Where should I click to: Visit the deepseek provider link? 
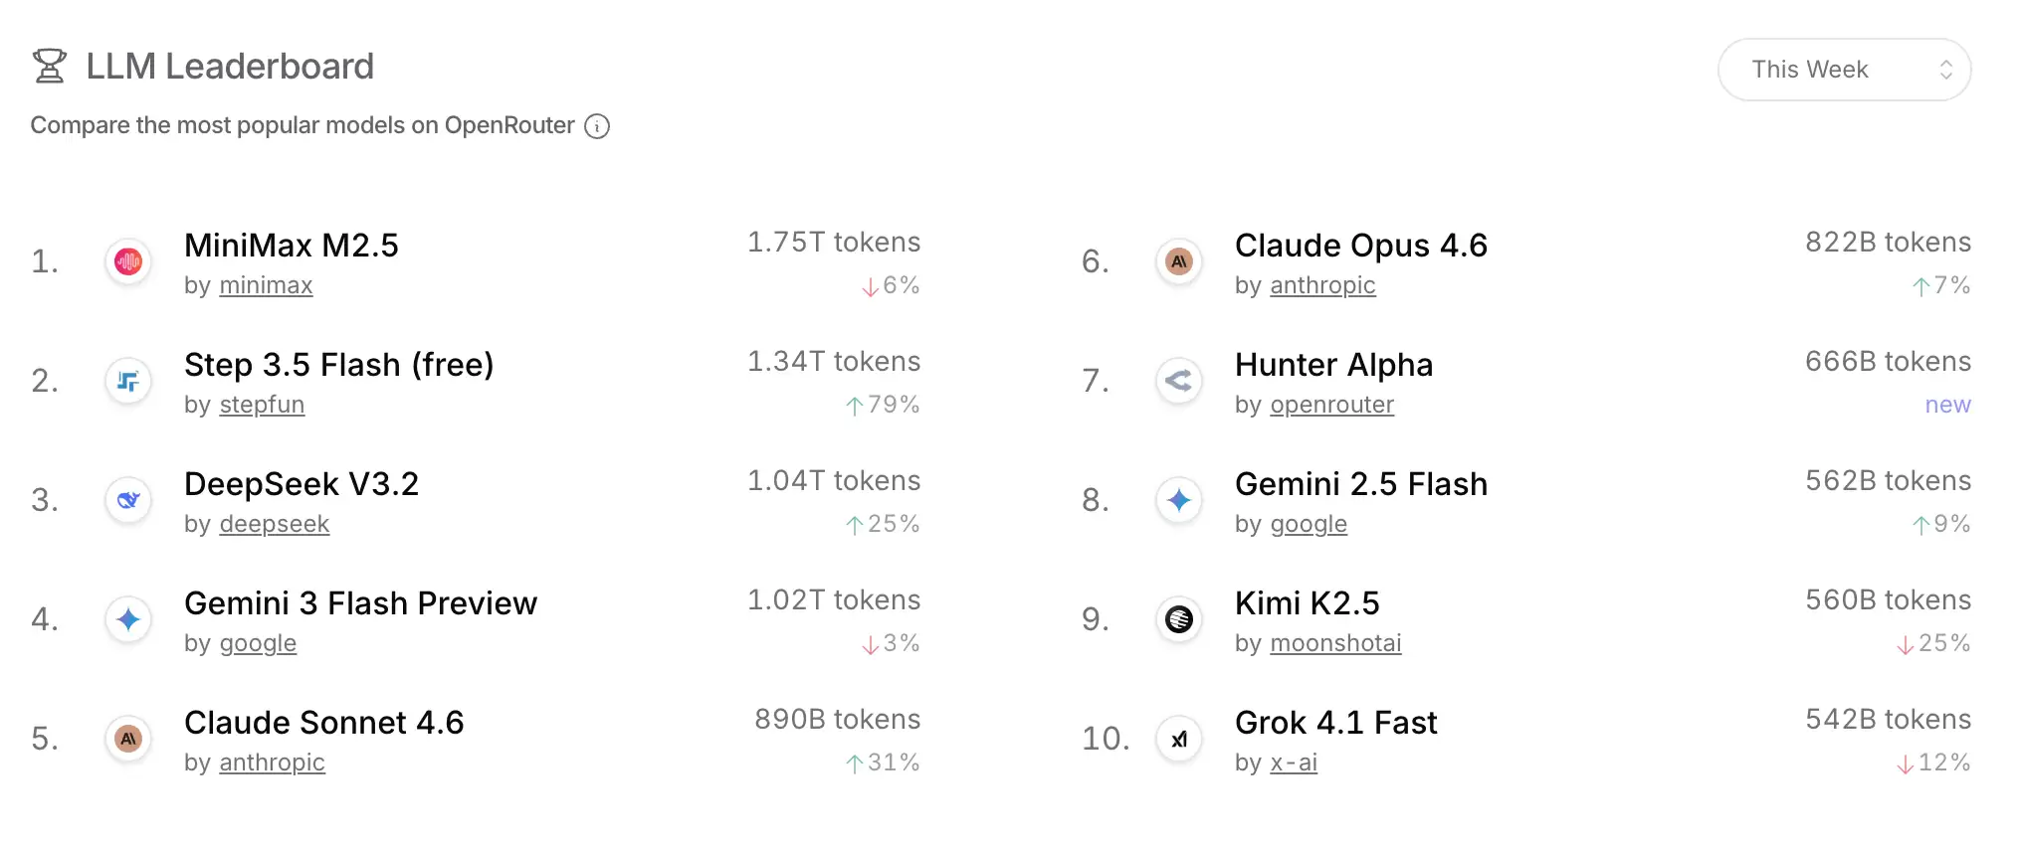click(274, 525)
